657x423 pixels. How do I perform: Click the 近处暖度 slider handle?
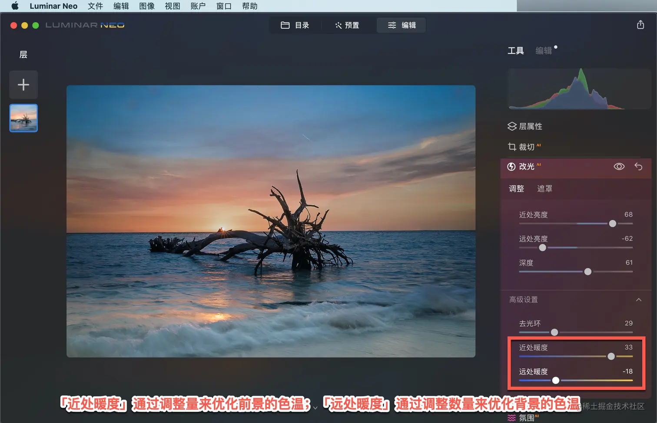pos(611,356)
